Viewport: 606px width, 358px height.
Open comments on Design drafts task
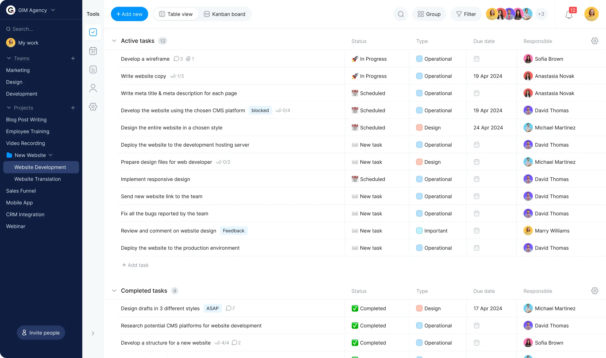pyautogui.click(x=230, y=308)
